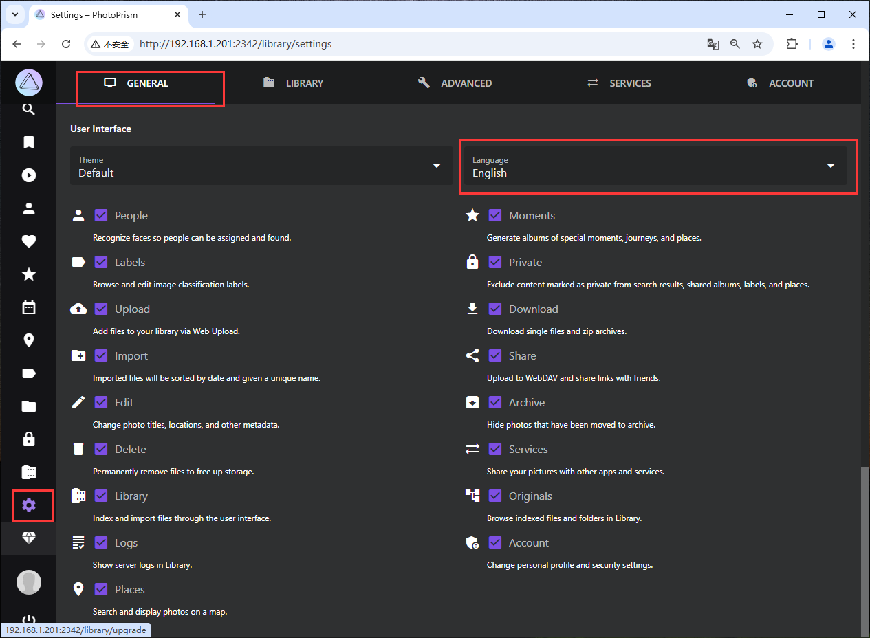Open Moments via the sidebar star icon
This screenshot has width=870, height=638.
click(28, 274)
